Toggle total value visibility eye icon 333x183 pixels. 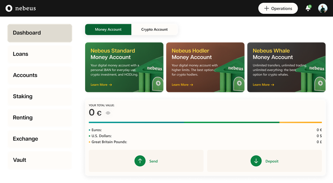[108, 113]
